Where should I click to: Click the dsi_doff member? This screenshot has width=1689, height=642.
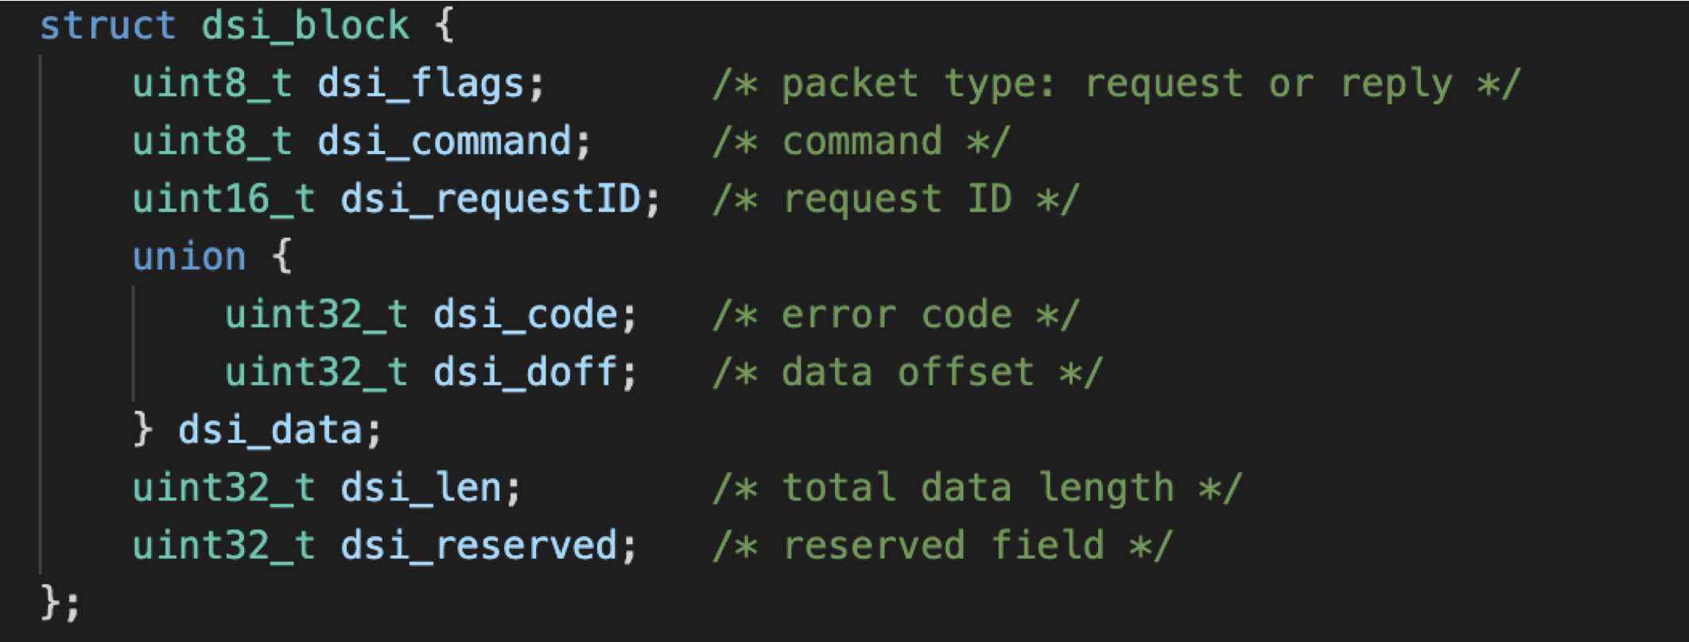[x=526, y=372]
